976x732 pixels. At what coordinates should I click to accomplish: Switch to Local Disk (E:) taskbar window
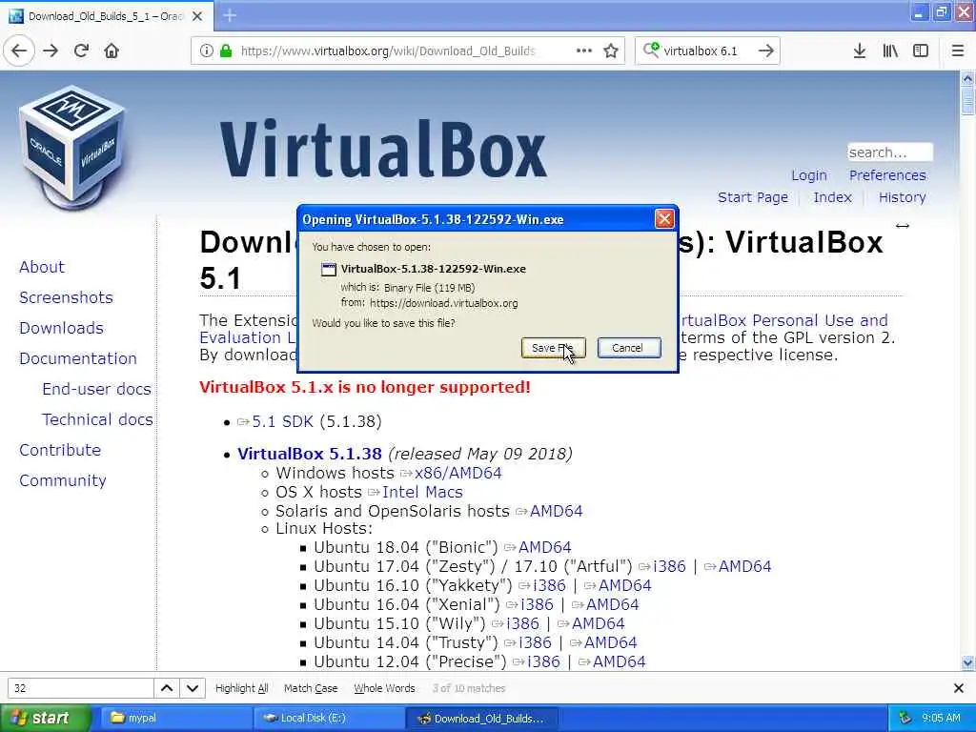tap(328, 719)
